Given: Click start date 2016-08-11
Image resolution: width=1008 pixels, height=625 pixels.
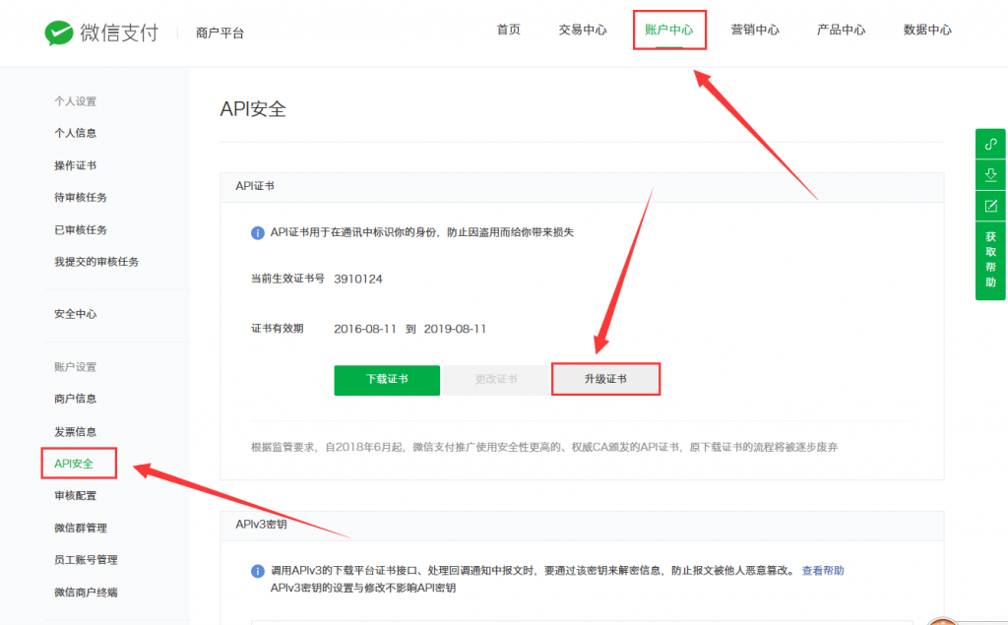Looking at the screenshot, I should click(x=365, y=329).
